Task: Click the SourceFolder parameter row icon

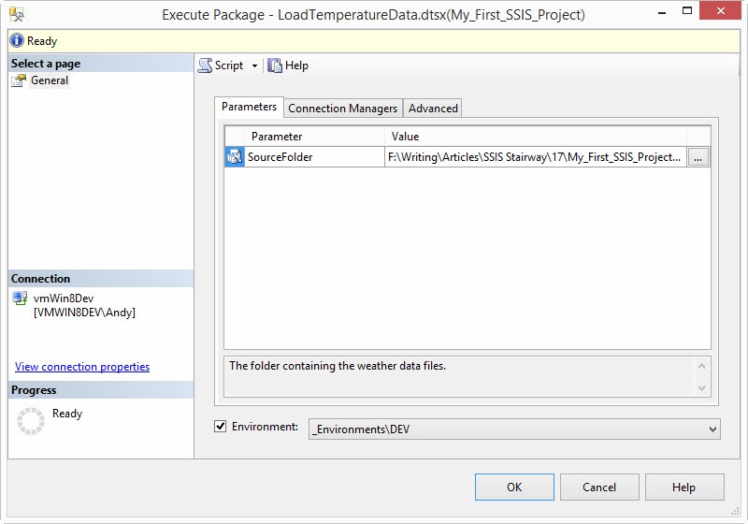Action: point(234,157)
